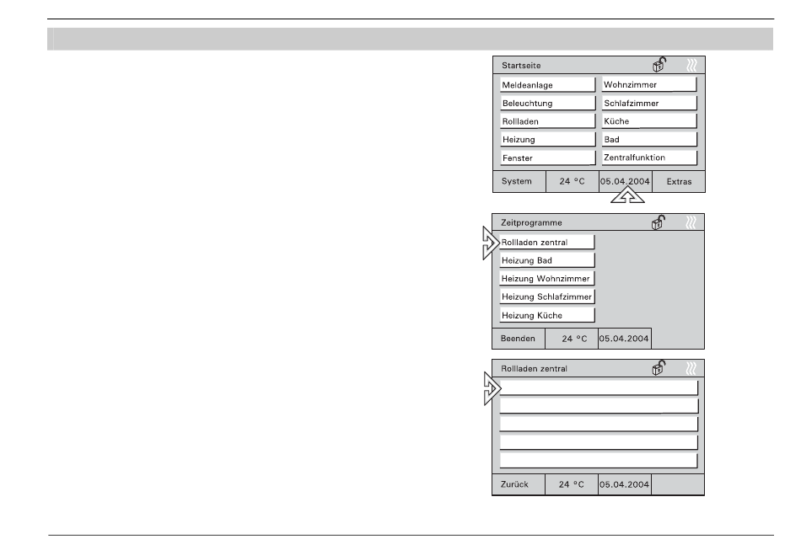Select the Beleuchtung button on Startseite
The height and width of the screenshot is (545, 801).
click(547, 103)
